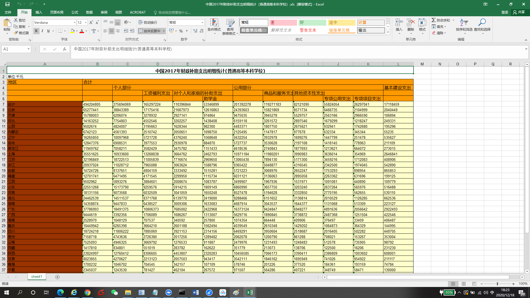Click the increase font size icon
The image size is (530, 298).
pos(91,22)
